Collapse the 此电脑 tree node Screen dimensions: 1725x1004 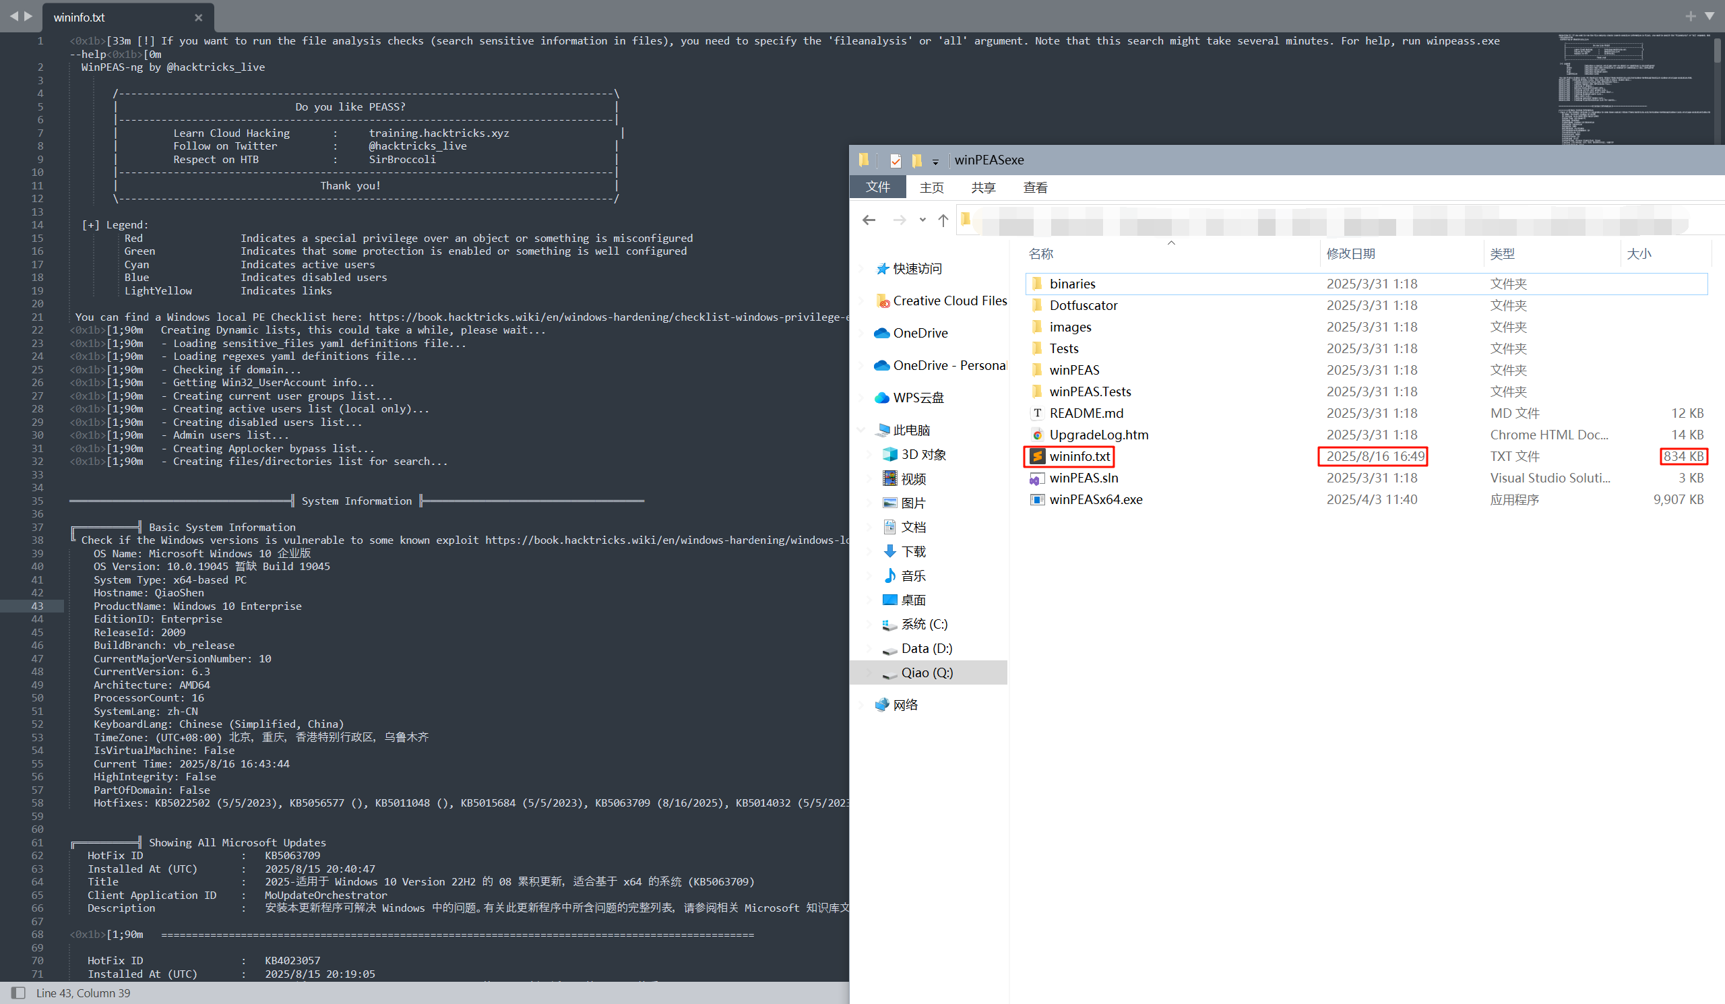tap(861, 430)
